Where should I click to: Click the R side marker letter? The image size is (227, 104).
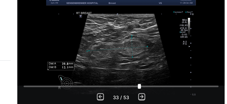coord(59,88)
